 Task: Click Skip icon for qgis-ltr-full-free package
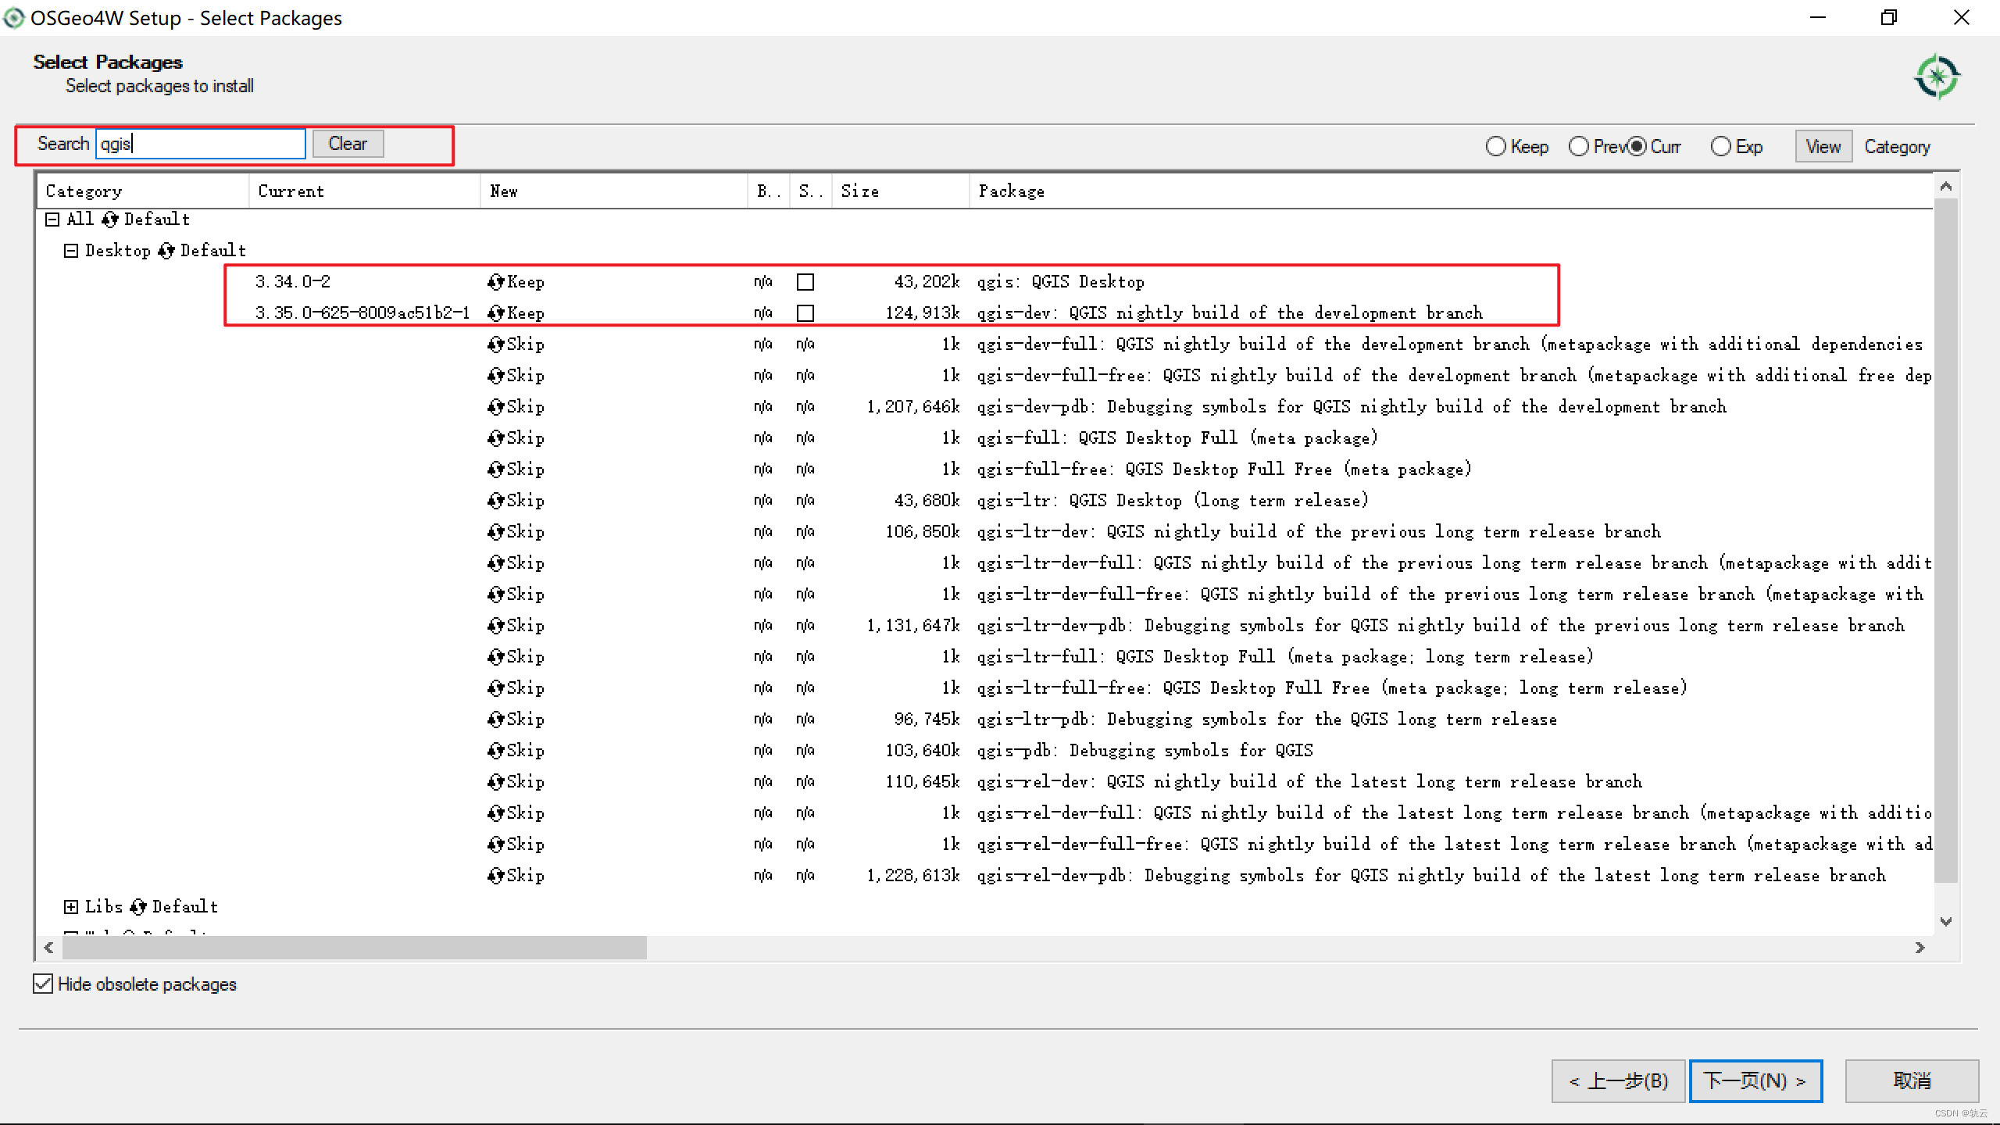[x=495, y=688]
